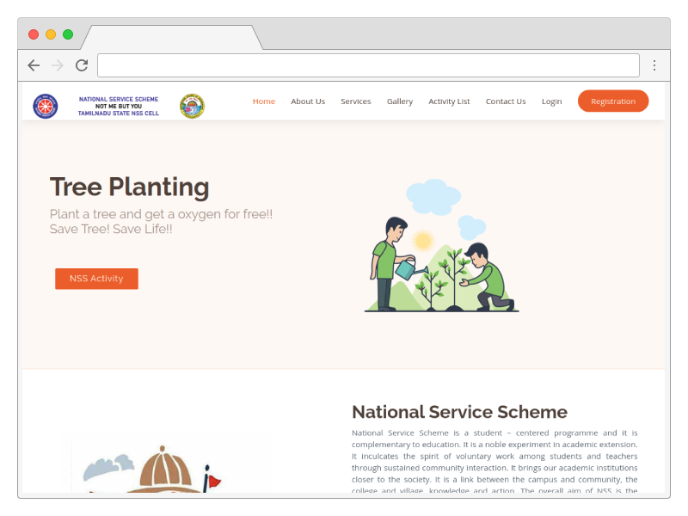Click the yellow window minimize dot
Screen dimensions: 688x516
tap(51, 34)
